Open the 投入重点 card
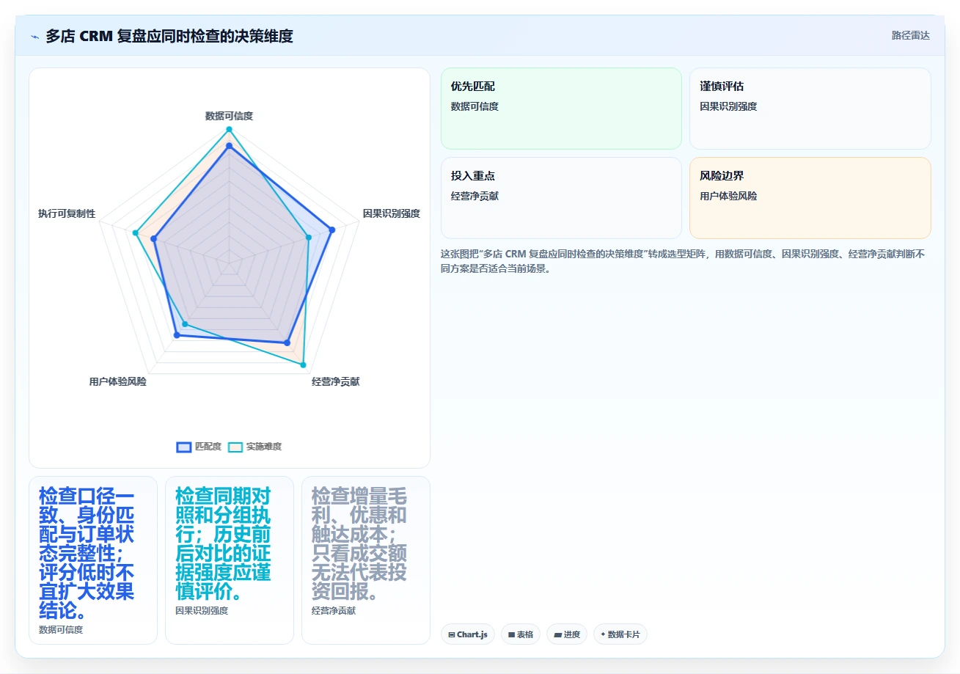Image resolution: width=960 pixels, height=674 pixels. coord(561,198)
